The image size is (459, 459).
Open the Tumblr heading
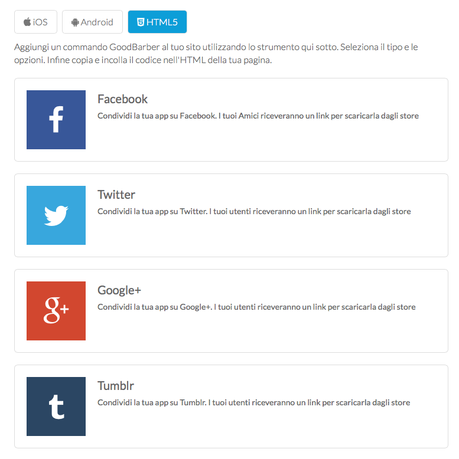pos(116,386)
